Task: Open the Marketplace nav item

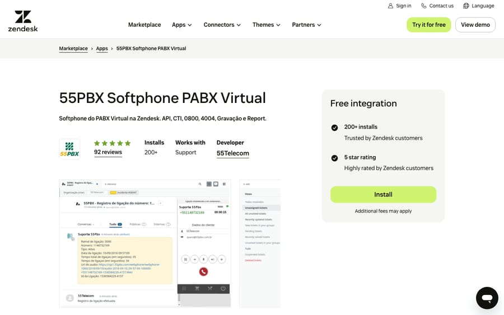Action: coord(144,25)
